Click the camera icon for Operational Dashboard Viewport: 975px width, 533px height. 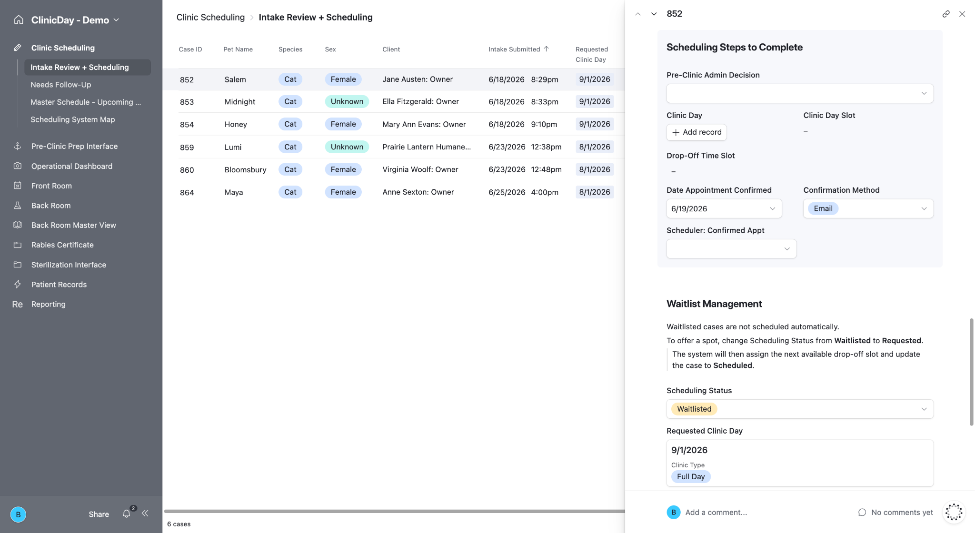click(x=18, y=166)
